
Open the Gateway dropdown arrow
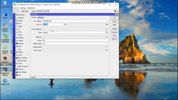click(65, 24)
